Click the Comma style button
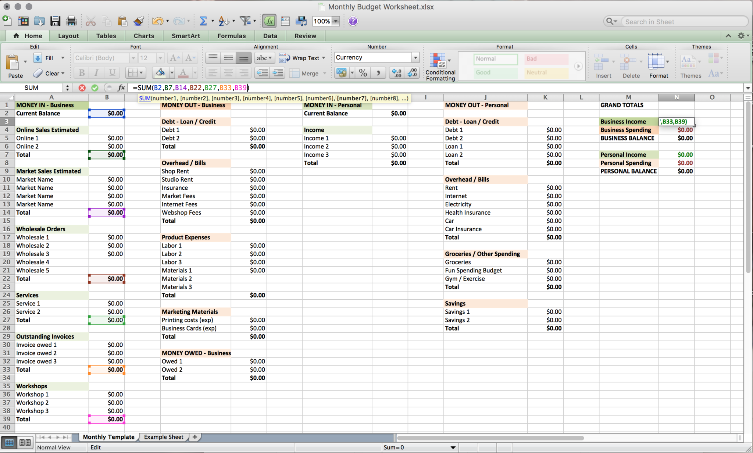This screenshot has height=453, width=753. tap(378, 73)
